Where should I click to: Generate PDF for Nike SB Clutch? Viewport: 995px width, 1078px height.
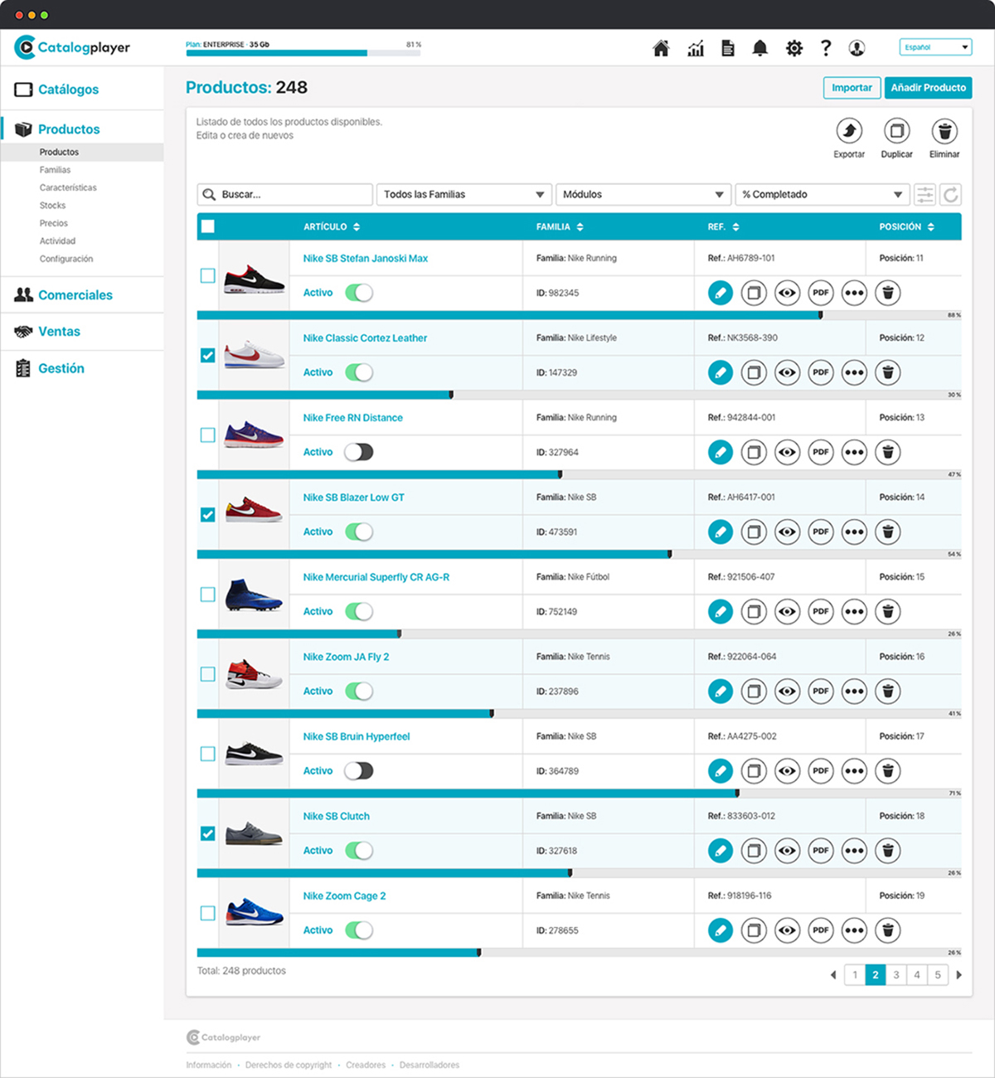pos(821,850)
